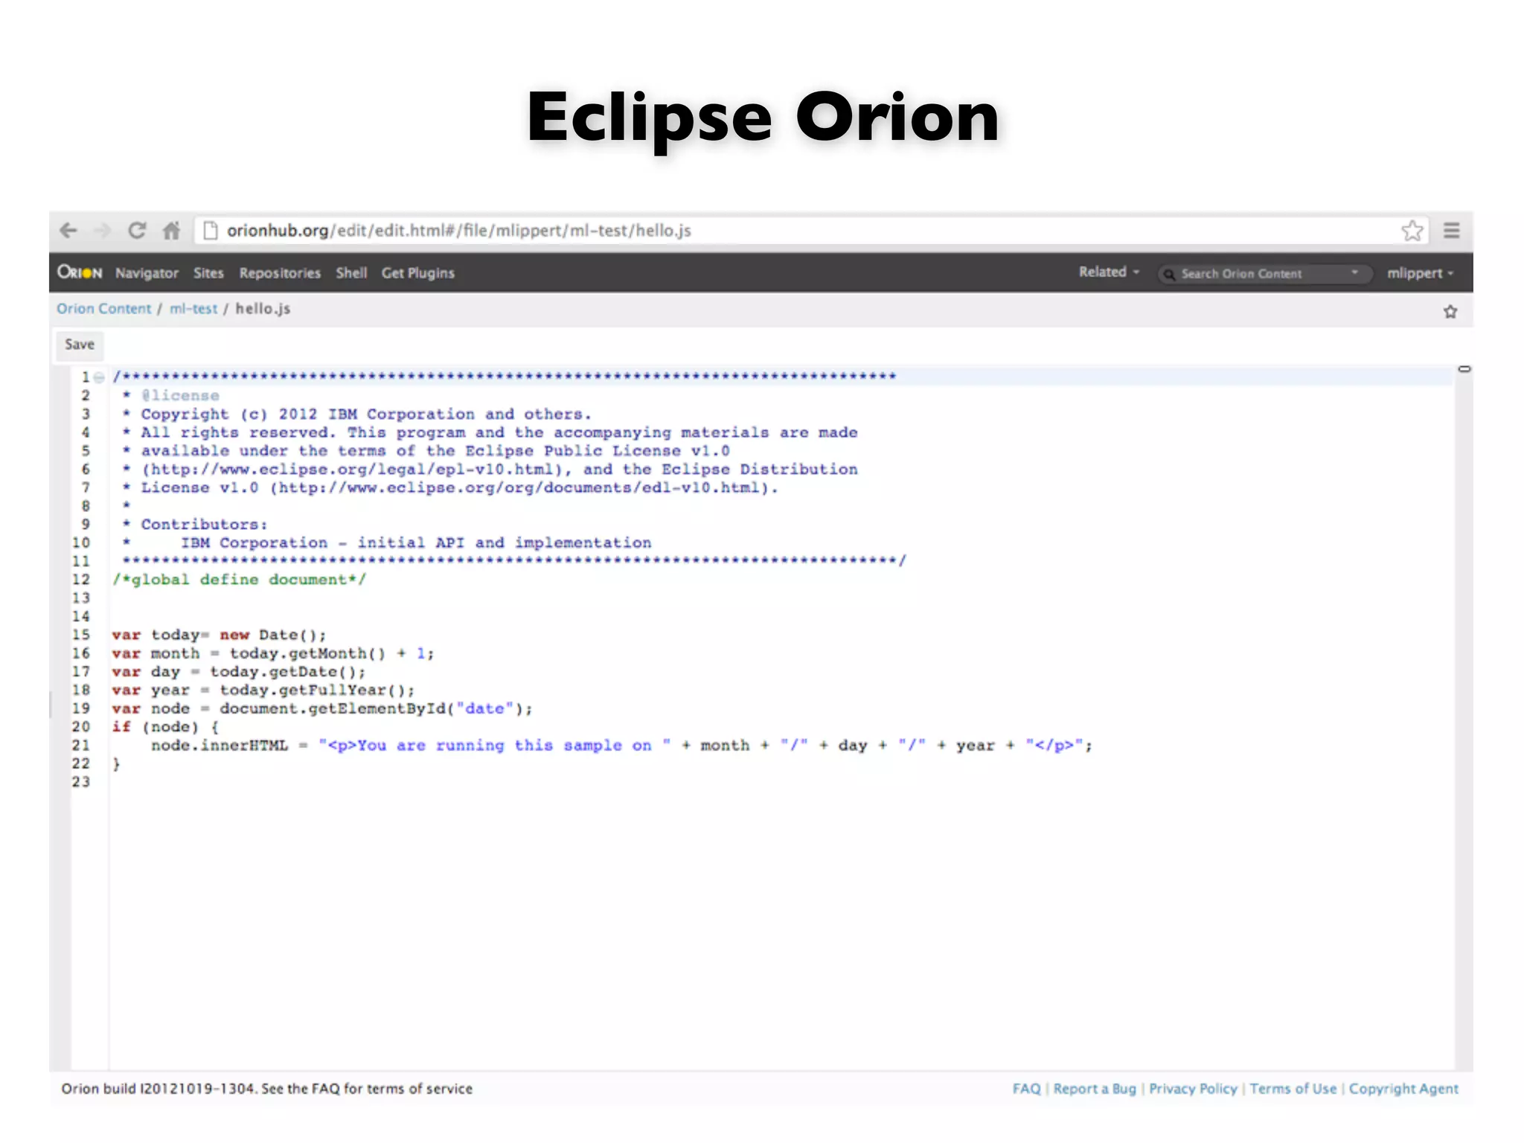Open the Shell page

pyautogui.click(x=351, y=273)
